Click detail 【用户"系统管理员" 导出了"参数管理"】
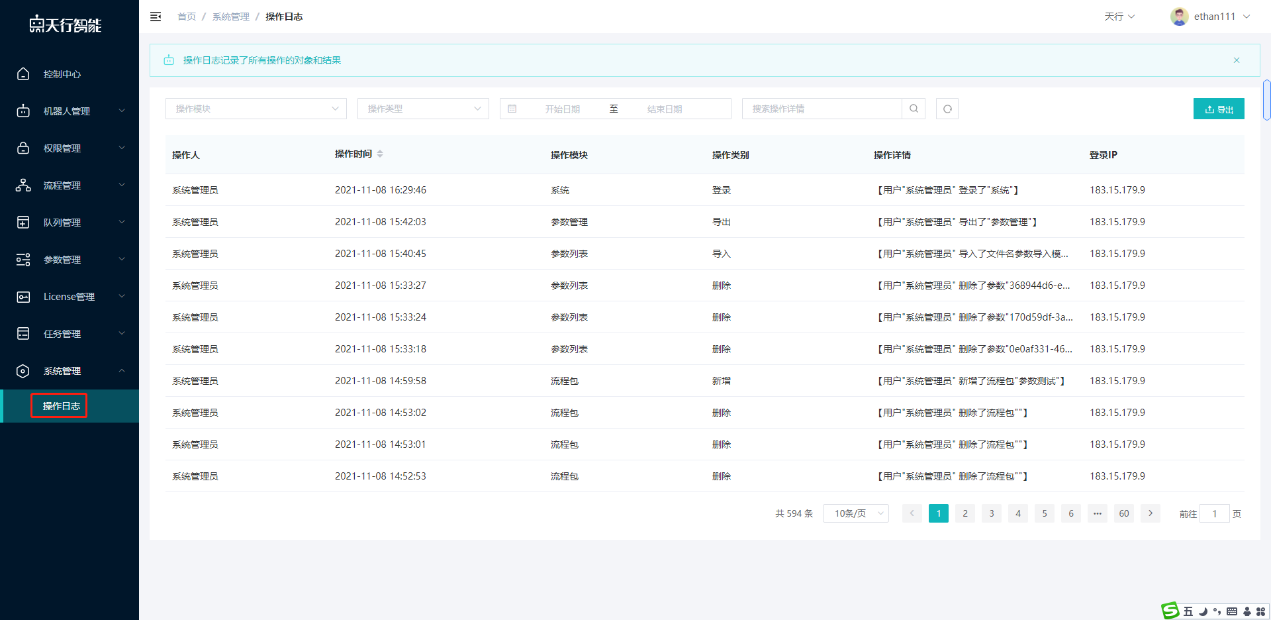Screen dimensions: 1271x620 (957, 222)
